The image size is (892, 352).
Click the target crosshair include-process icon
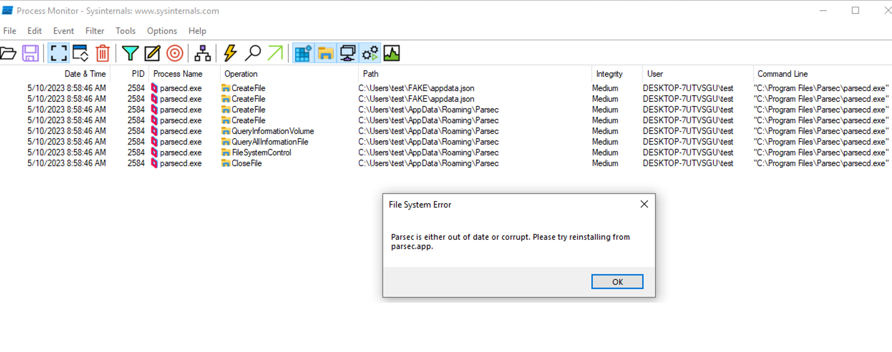pyautogui.click(x=175, y=53)
